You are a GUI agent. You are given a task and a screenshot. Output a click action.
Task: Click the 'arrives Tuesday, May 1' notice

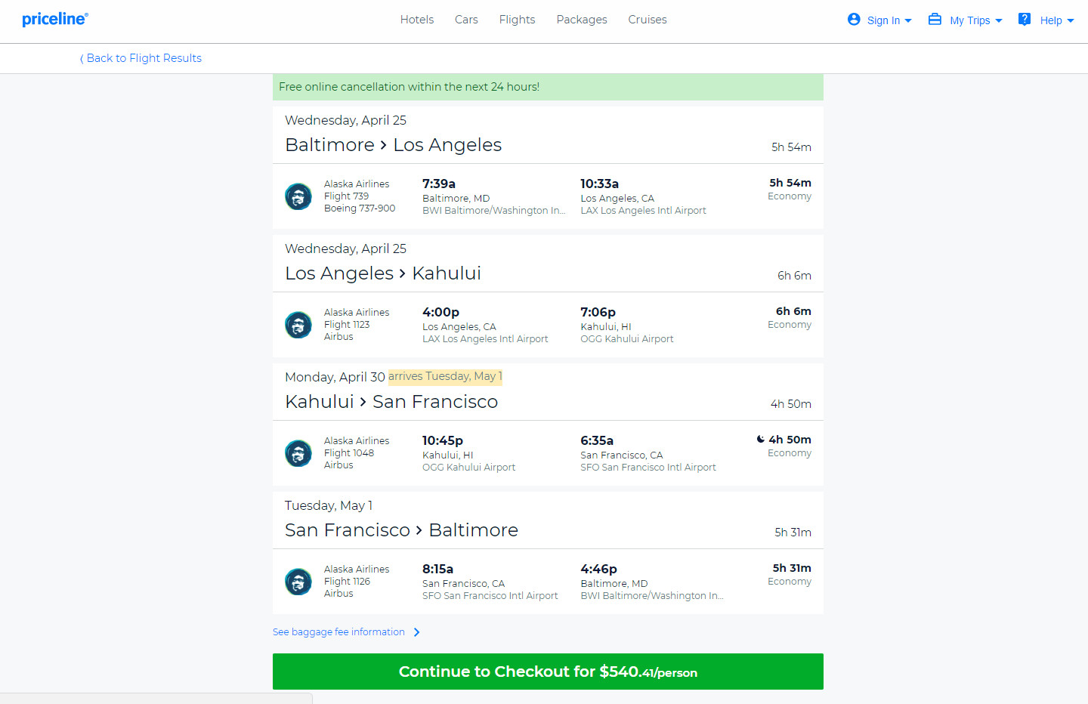[x=445, y=376]
